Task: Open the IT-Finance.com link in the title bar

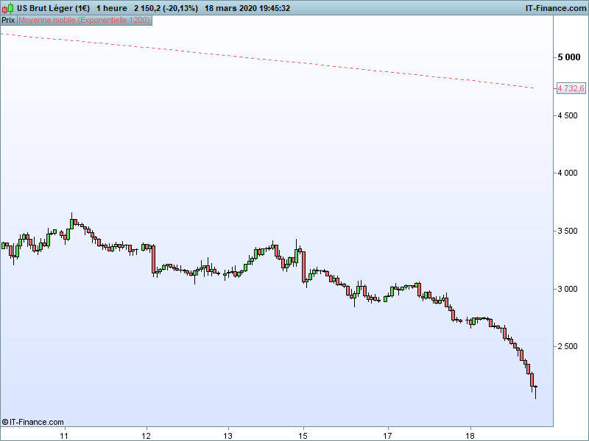Action: pyautogui.click(x=556, y=8)
